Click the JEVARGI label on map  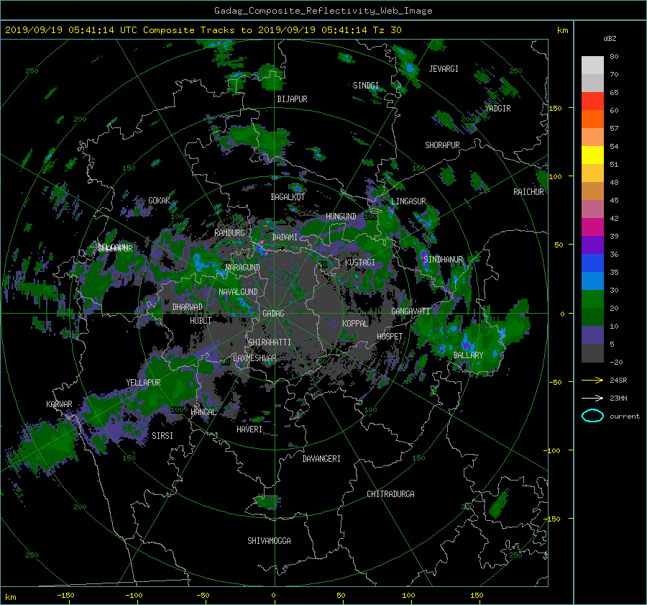click(x=444, y=69)
